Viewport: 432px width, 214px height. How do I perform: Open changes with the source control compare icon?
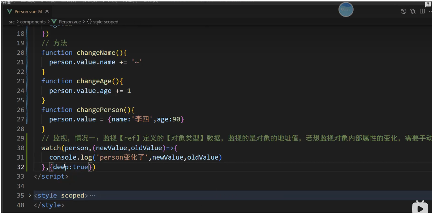point(413,11)
